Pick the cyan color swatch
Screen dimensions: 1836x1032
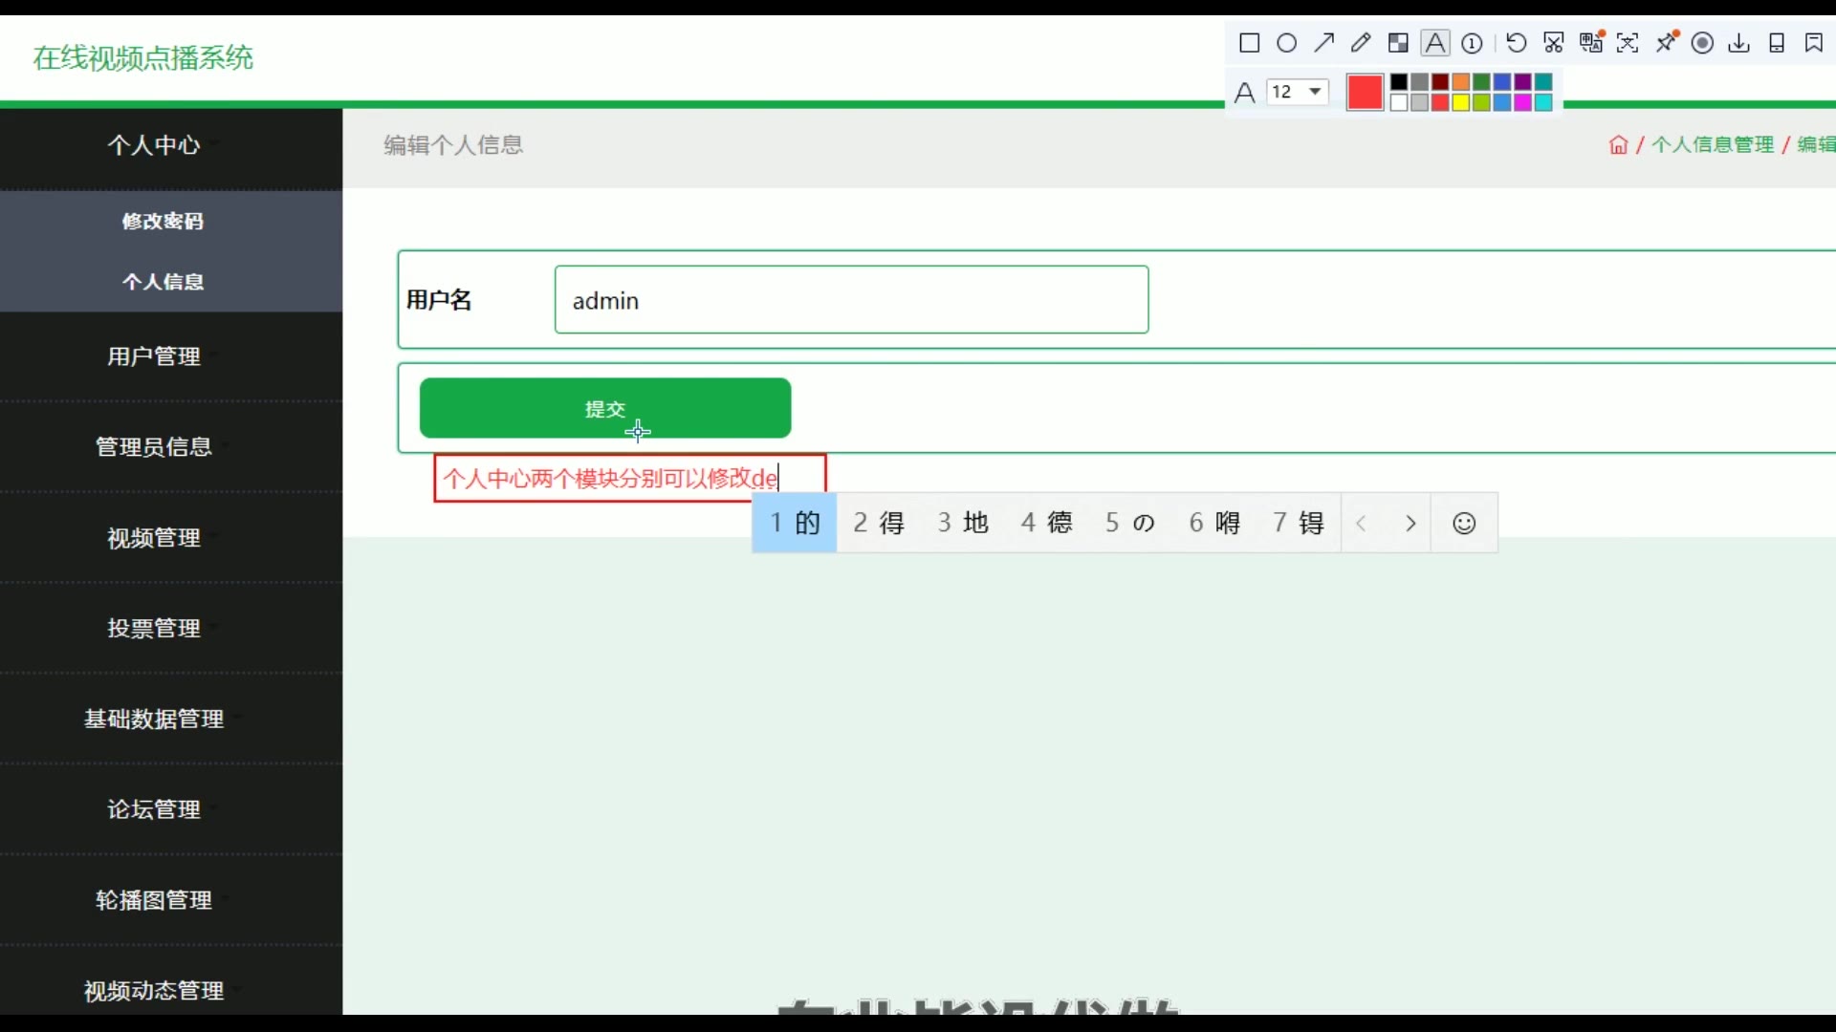click(x=1543, y=102)
